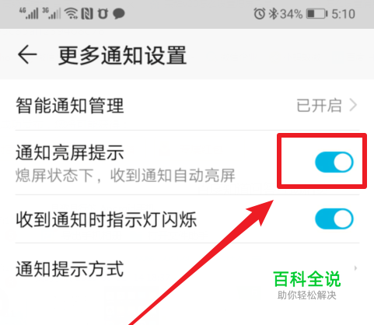The image size is (374, 325).
Task: Tap the 5:10 clock in status bar
Action: tap(343, 14)
